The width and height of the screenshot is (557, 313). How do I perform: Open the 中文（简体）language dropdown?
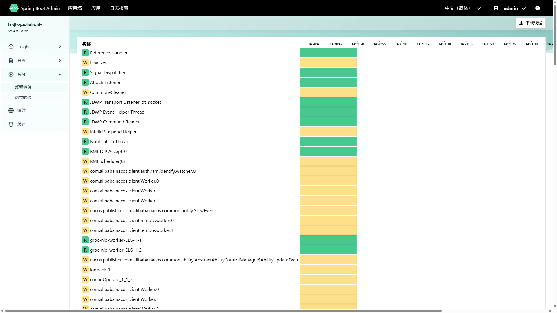(x=463, y=8)
